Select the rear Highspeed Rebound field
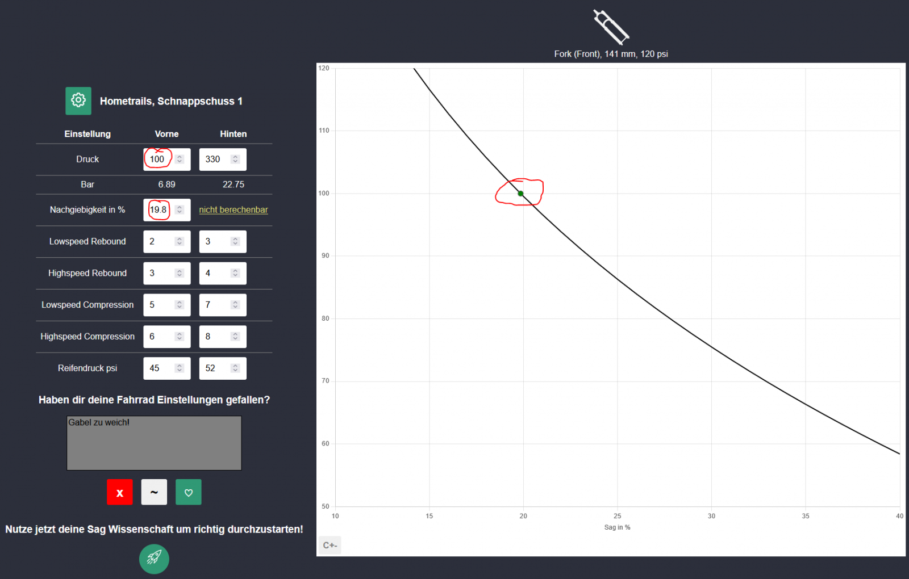Viewport: 909px width, 579px height. coord(216,274)
